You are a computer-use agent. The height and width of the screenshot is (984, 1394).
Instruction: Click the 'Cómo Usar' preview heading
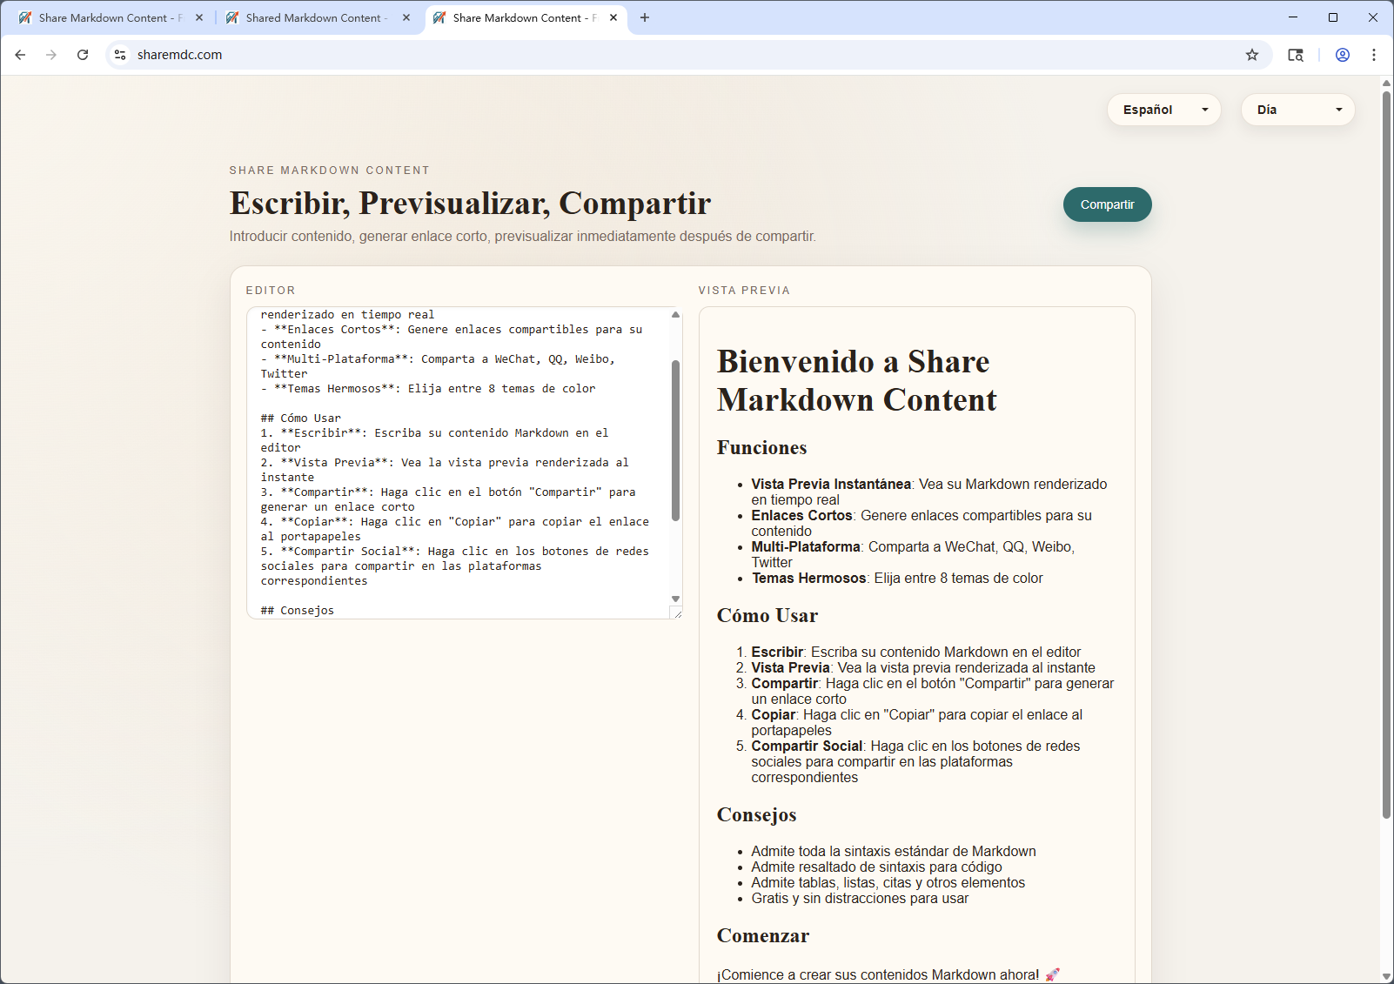click(x=767, y=615)
